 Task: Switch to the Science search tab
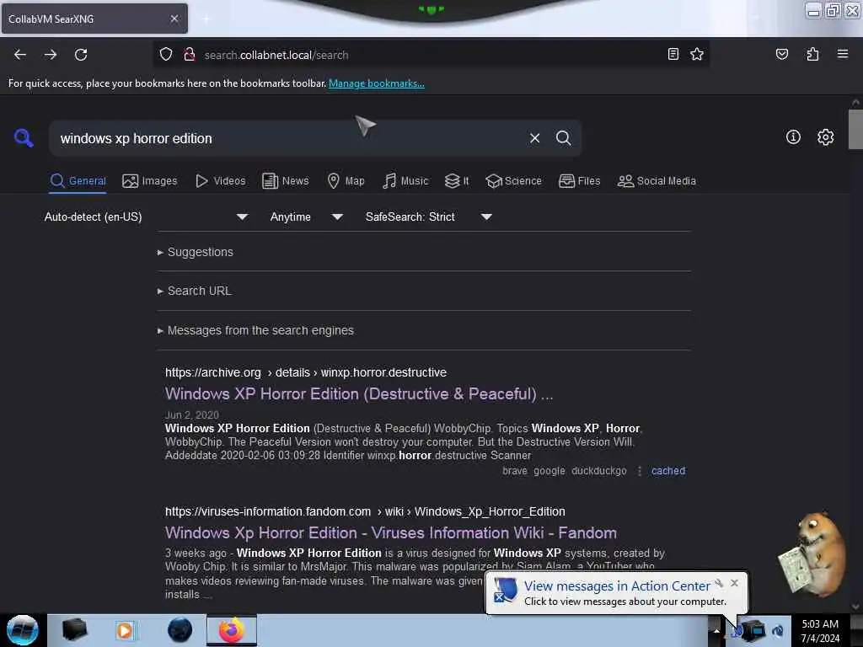click(513, 181)
